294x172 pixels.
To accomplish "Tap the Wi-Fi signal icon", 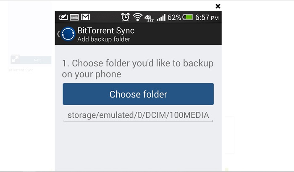I will pos(137,17).
